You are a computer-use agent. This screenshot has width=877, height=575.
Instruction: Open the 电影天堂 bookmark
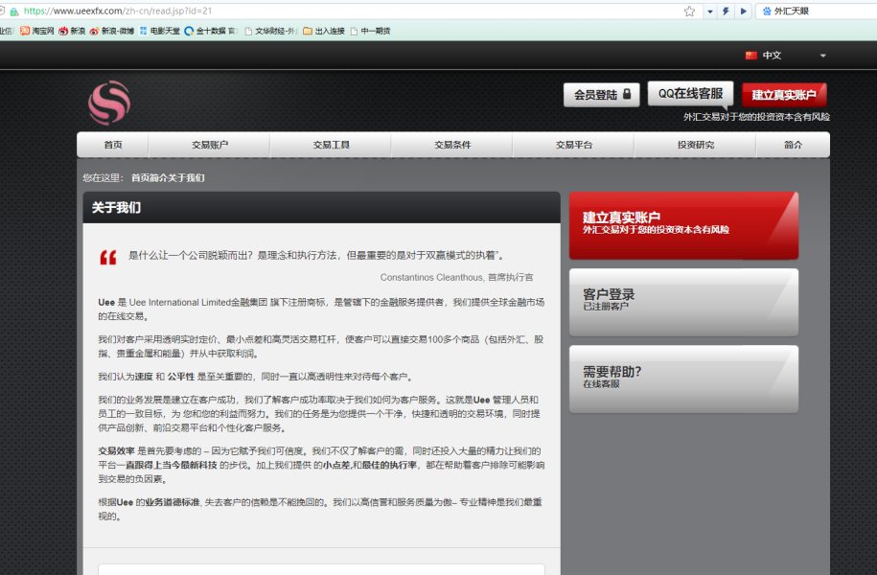(x=159, y=31)
